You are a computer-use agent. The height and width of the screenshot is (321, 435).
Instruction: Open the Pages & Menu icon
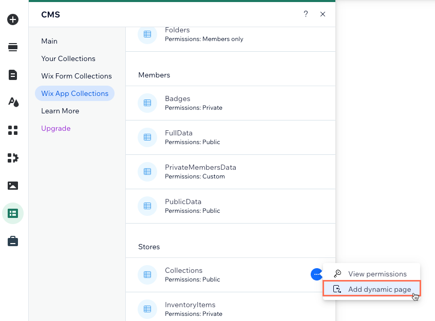coord(13,75)
